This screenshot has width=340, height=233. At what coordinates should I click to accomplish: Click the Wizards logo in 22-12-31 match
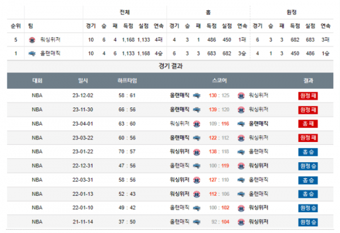pyautogui.click(x=241, y=166)
